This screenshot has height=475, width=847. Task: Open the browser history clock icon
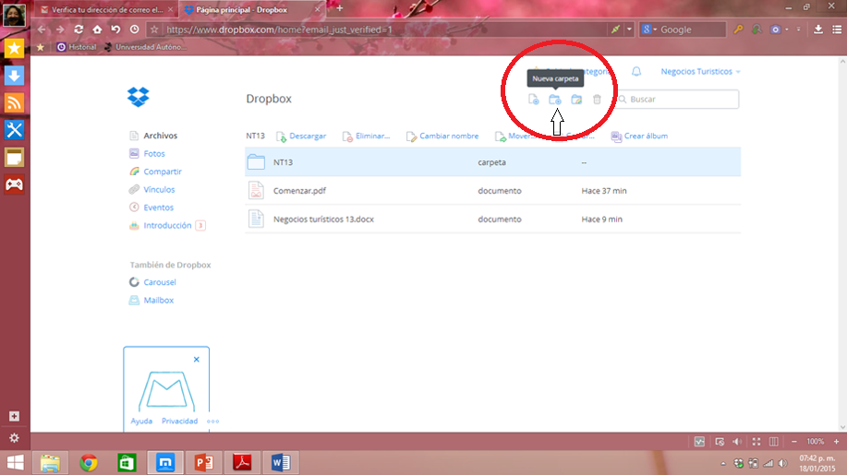coord(135,30)
